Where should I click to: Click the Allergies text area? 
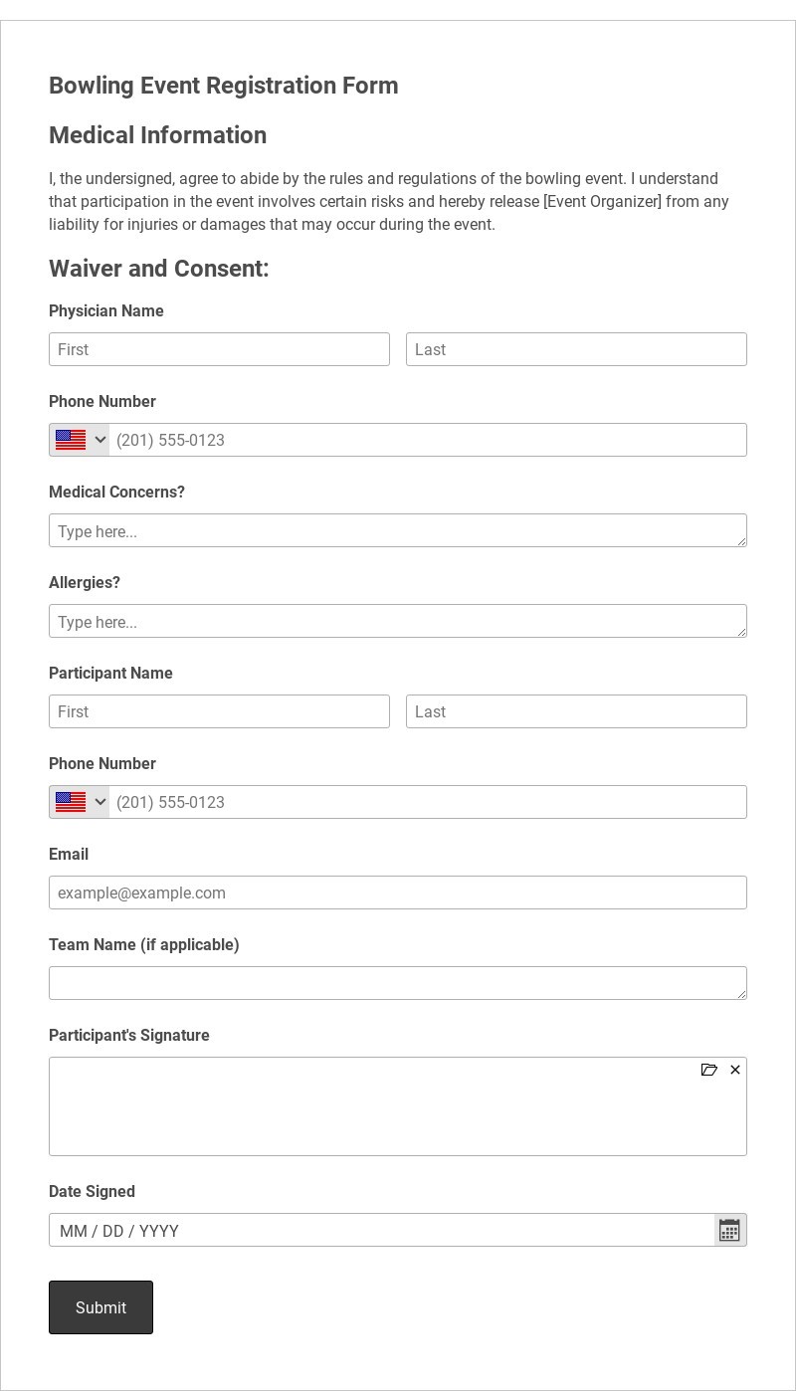point(398,621)
